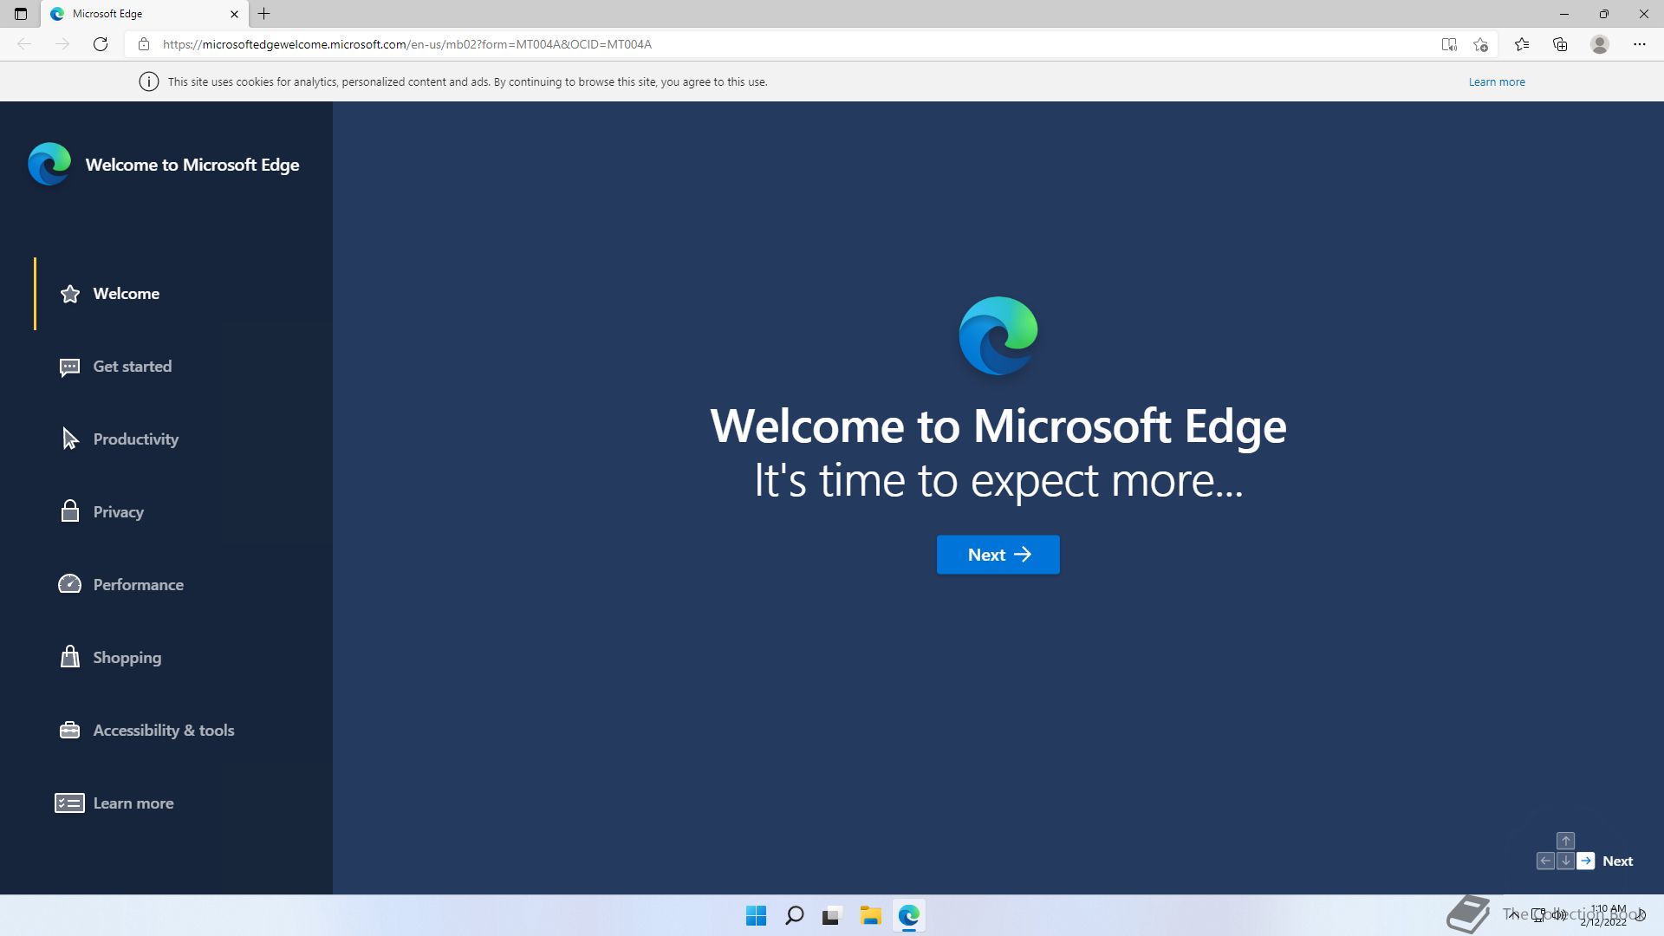Select the Privacy sidebar item

pyautogui.click(x=184, y=512)
